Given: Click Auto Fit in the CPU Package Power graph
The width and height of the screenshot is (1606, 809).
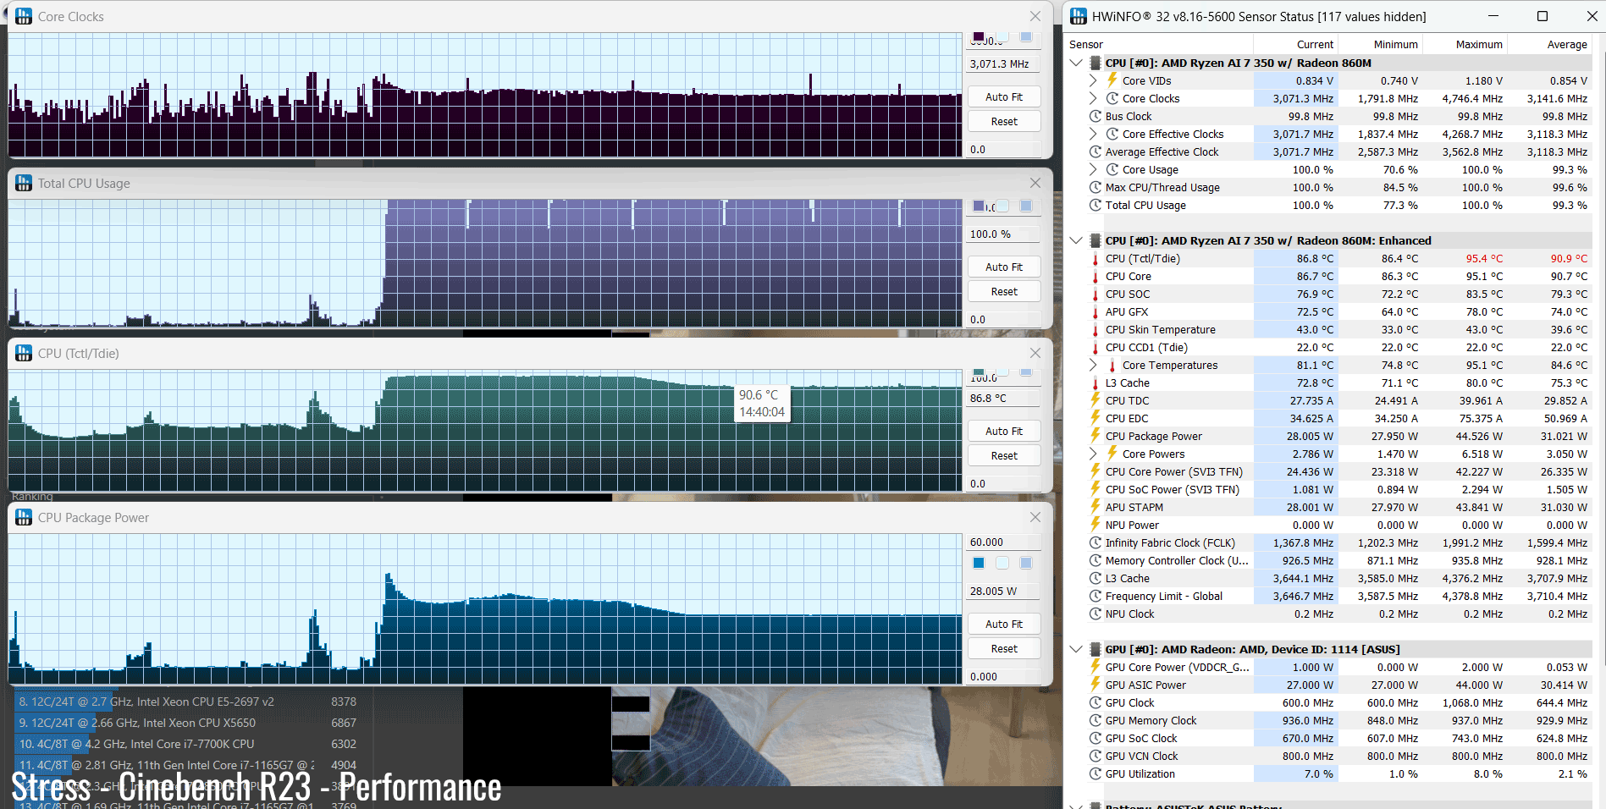Looking at the screenshot, I should (1004, 624).
